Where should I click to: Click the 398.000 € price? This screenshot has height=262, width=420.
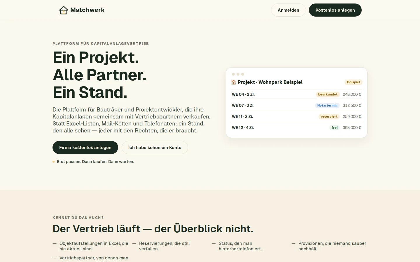[x=352, y=128]
